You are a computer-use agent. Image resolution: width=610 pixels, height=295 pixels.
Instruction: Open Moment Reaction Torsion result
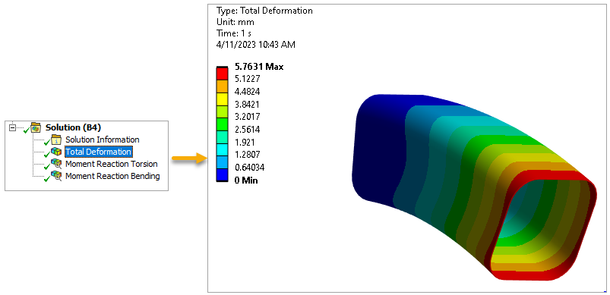pos(111,164)
